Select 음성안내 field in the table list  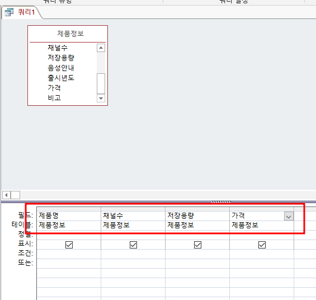tap(61, 68)
